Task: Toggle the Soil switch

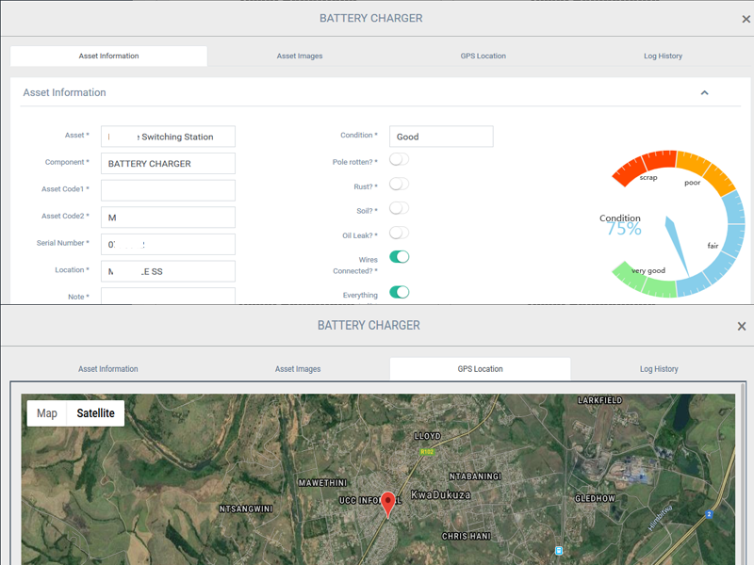Action: coord(400,208)
